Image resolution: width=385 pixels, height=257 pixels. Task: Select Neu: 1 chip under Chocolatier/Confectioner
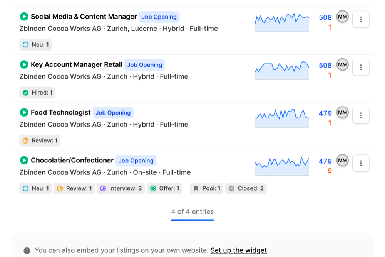[35, 188]
